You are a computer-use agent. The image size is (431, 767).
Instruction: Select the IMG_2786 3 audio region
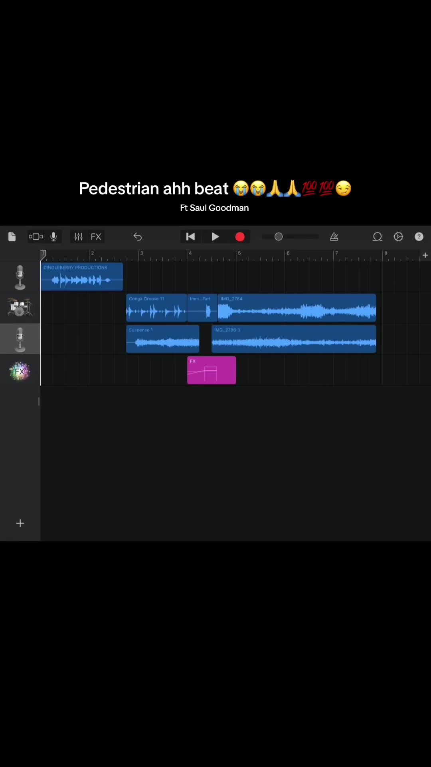(x=294, y=339)
